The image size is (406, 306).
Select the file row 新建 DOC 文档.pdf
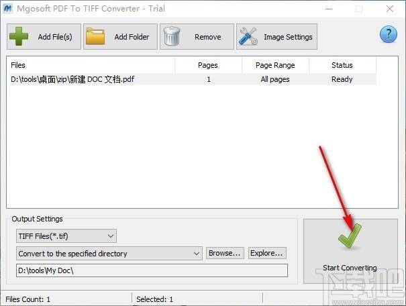point(193,79)
